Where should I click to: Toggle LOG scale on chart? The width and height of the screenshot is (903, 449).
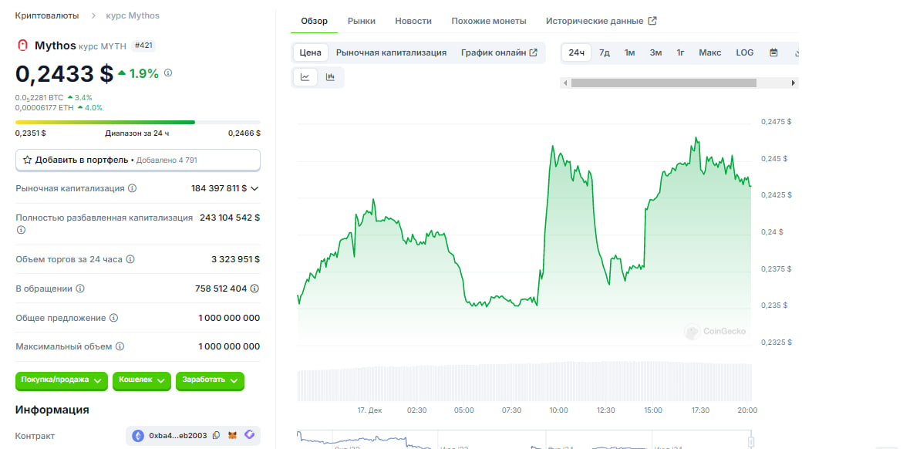(745, 52)
